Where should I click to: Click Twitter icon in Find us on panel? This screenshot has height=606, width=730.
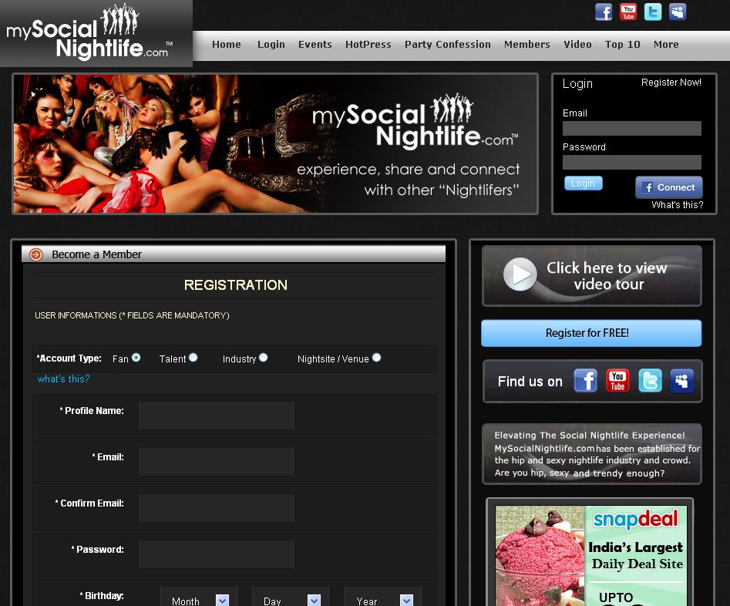pos(650,381)
